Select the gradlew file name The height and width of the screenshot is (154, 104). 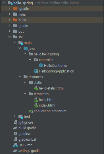24,134
